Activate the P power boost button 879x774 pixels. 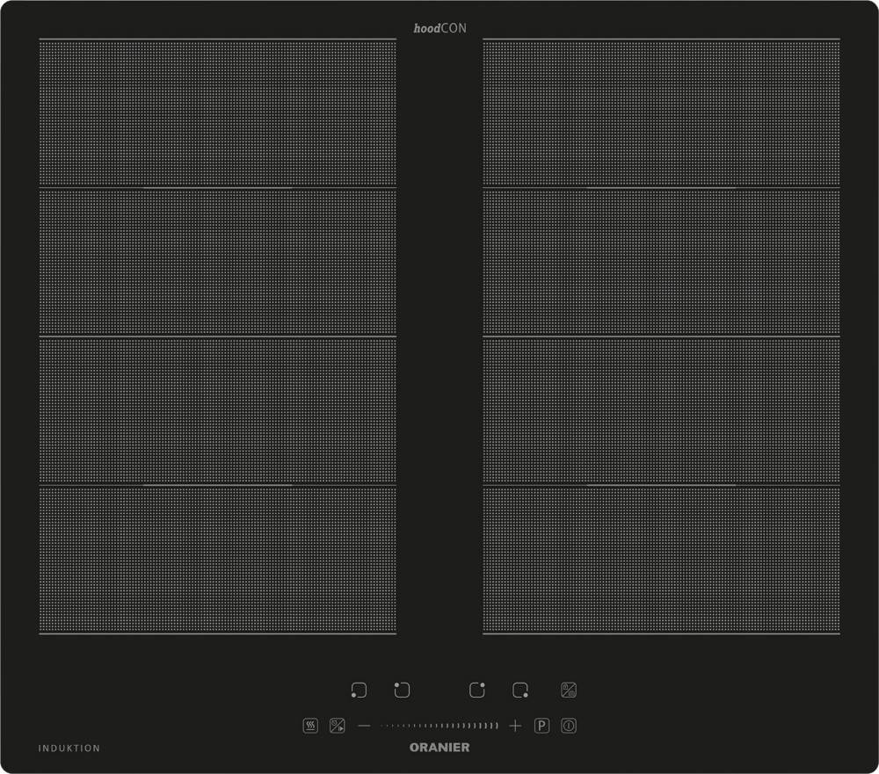pos(542,726)
